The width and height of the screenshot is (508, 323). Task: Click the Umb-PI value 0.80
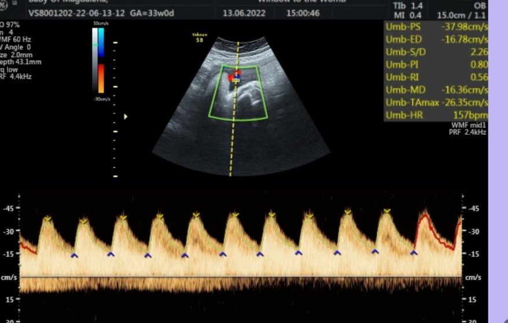479,65
